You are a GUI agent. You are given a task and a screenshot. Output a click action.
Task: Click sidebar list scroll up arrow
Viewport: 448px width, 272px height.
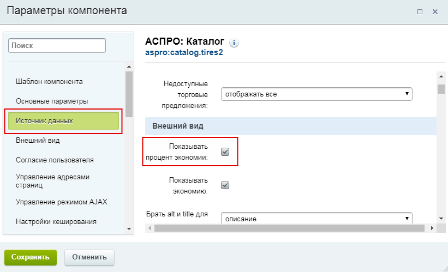tap(129, 67)
